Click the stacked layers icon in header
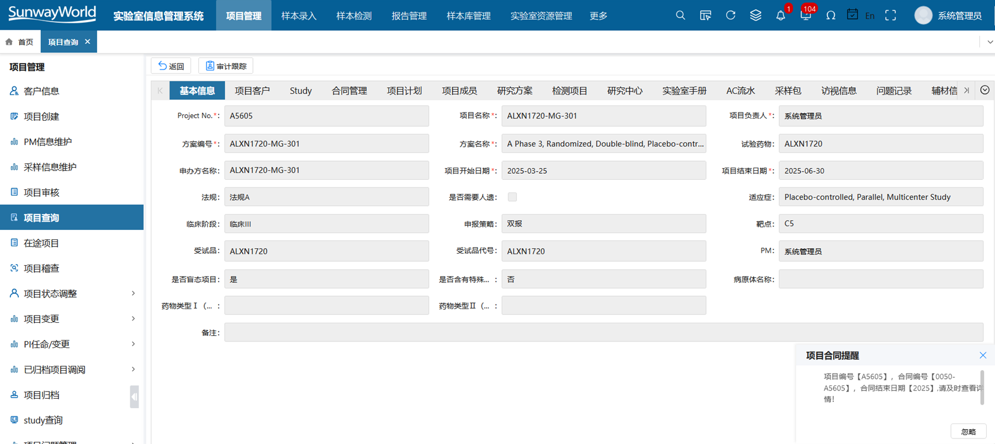Image resolution: width=995 pixels, height=444 pixels. click(x=755, y=15)
